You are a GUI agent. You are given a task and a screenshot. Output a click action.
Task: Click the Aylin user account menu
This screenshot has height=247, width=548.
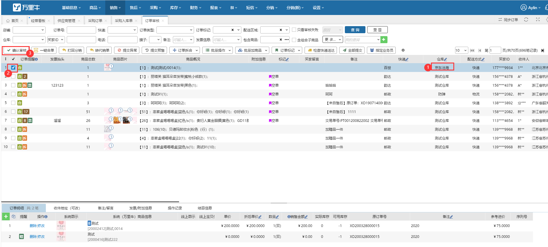[531, 8]
